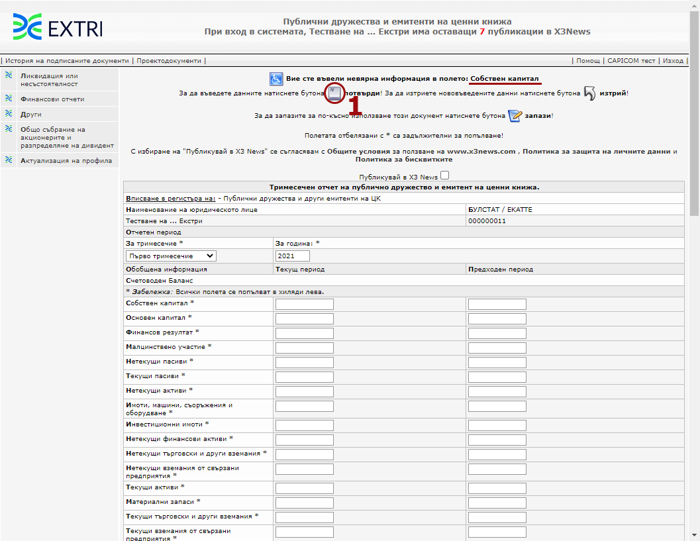Click Собствен капитал current period field
The image size is (700, 541).
(305, 305)
